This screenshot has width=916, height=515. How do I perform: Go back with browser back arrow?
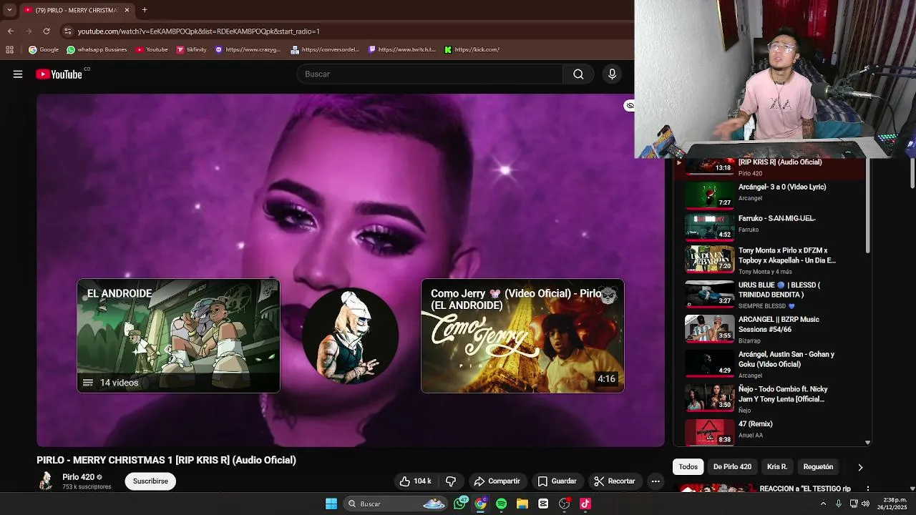[10, 31]
